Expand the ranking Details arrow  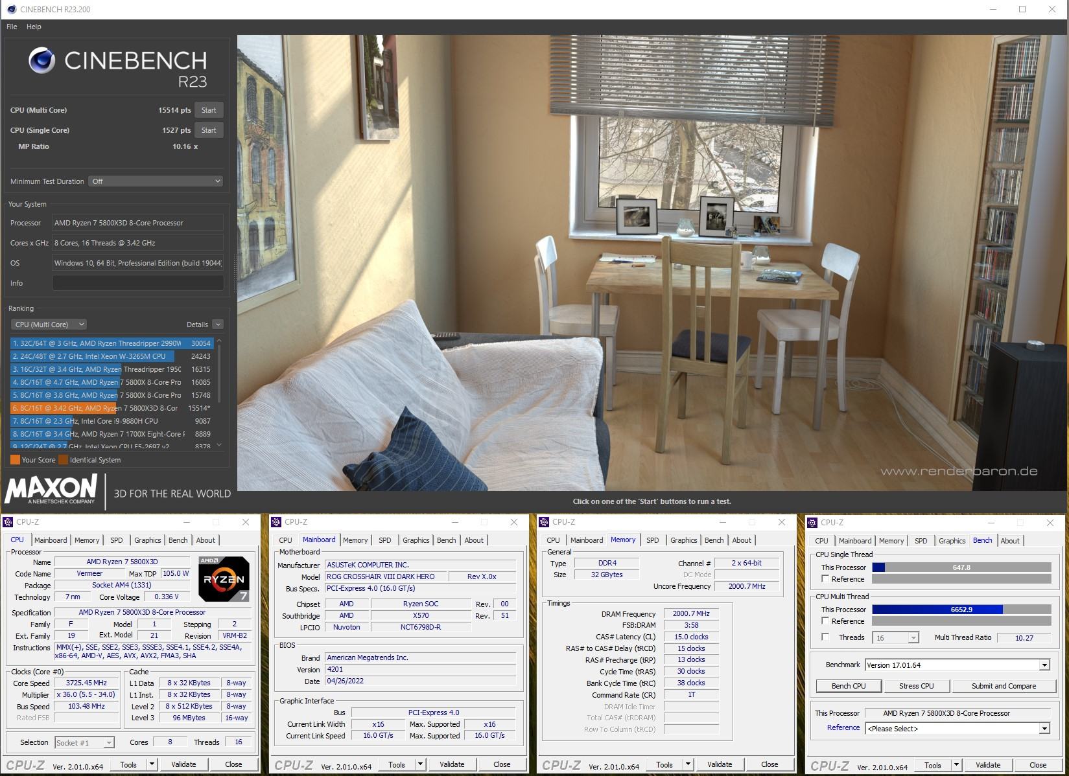click(x=218, y=325)
